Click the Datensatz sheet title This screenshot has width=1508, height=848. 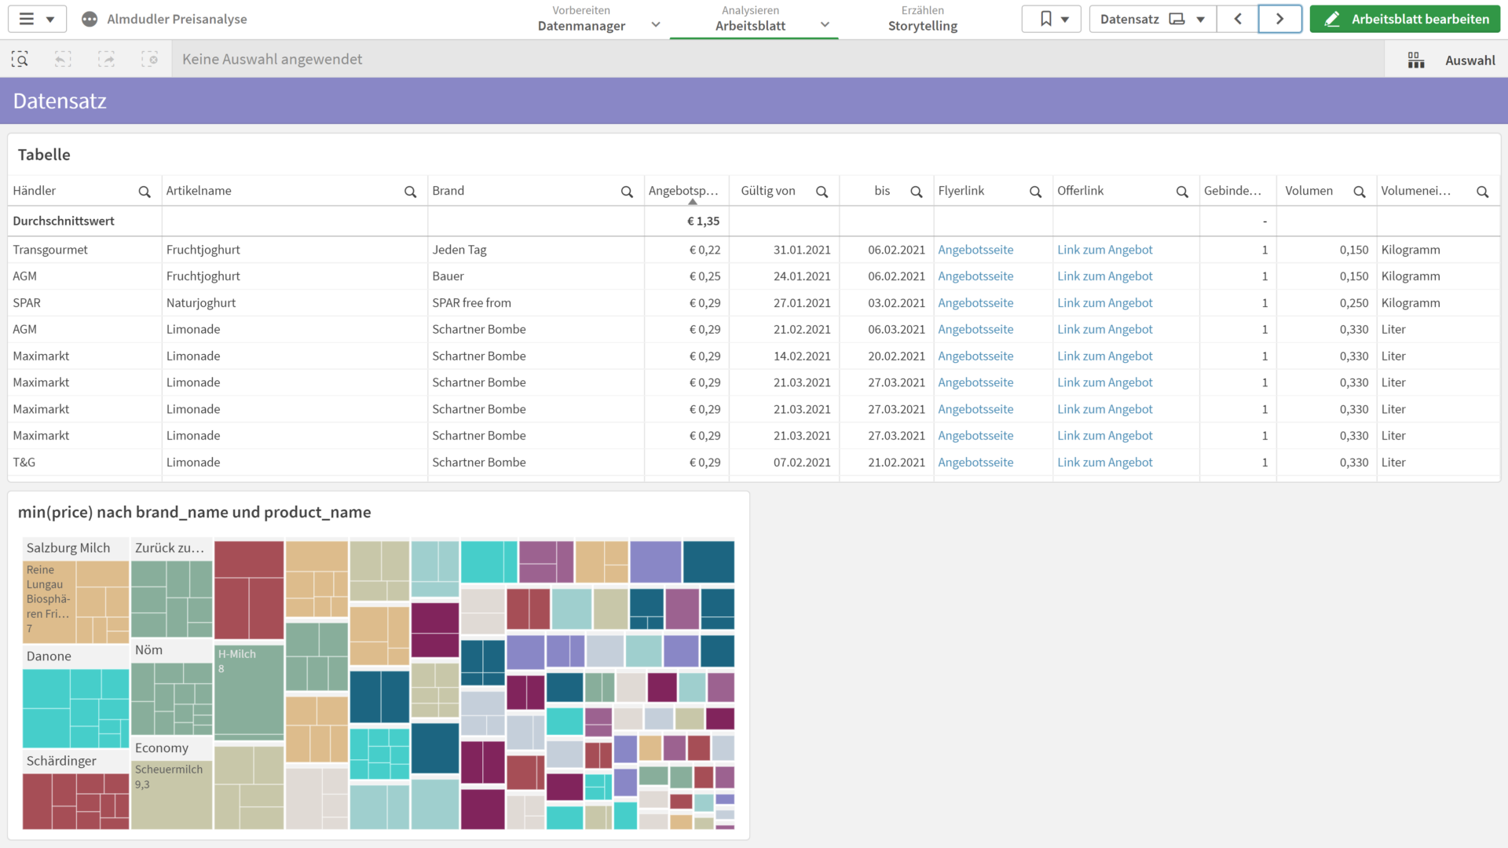(60, 101)
